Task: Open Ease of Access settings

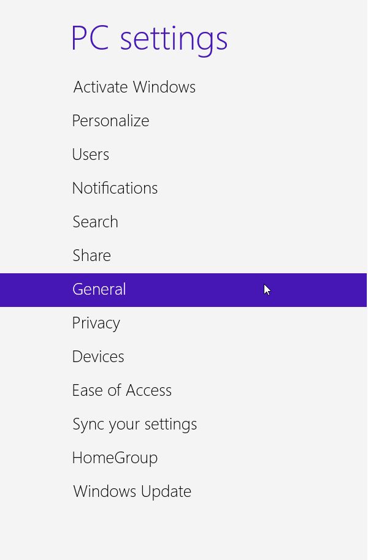Action: click(121, 391)
